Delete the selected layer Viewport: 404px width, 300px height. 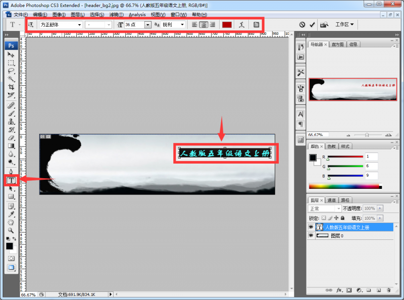click(x=388, y=290)
